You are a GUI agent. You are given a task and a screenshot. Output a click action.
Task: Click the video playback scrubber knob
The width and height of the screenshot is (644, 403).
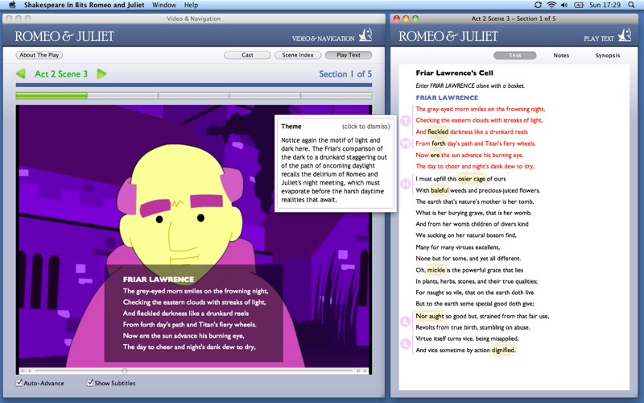coord(124,371)
